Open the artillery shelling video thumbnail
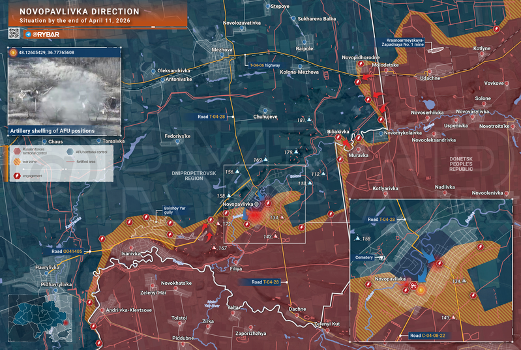This screenshot has height=350, width=521. (64, 92)
